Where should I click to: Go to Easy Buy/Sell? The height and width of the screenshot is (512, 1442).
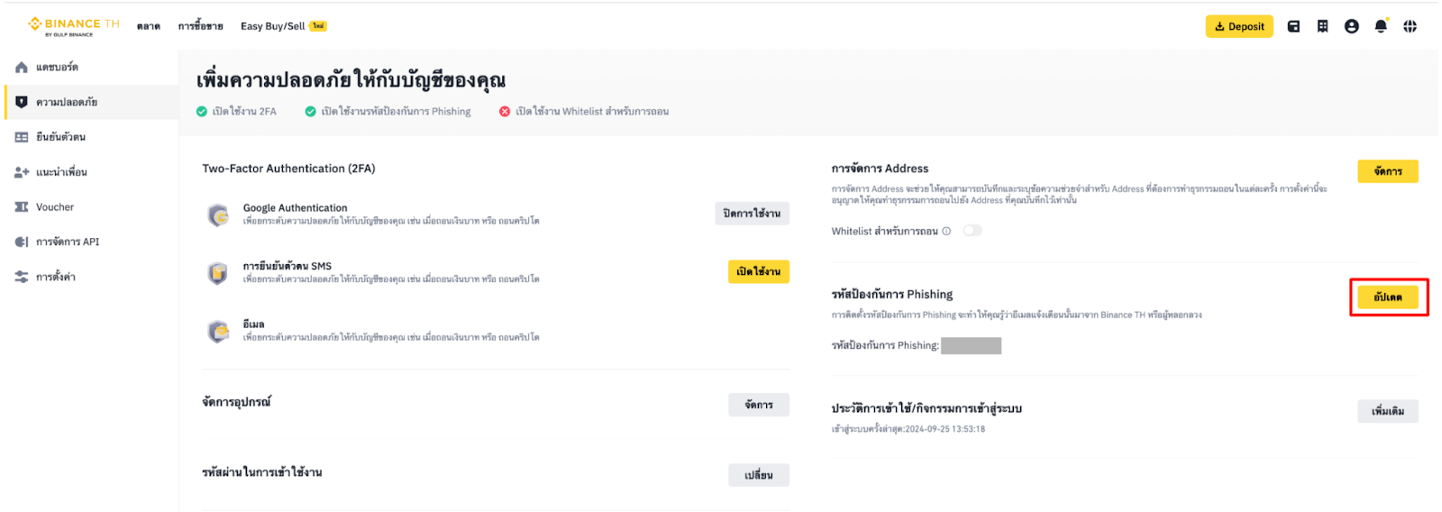click(272, 26)
